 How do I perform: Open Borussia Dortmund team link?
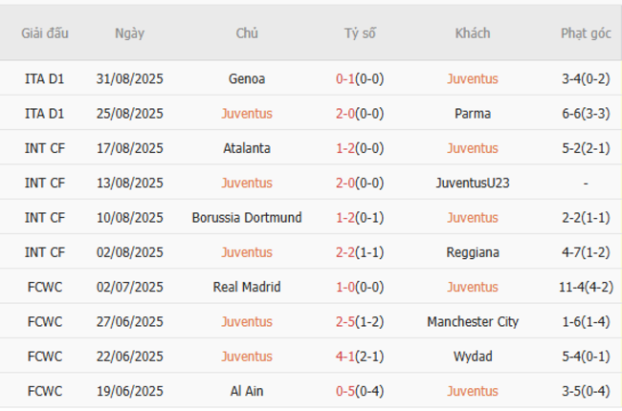[247, 218]
